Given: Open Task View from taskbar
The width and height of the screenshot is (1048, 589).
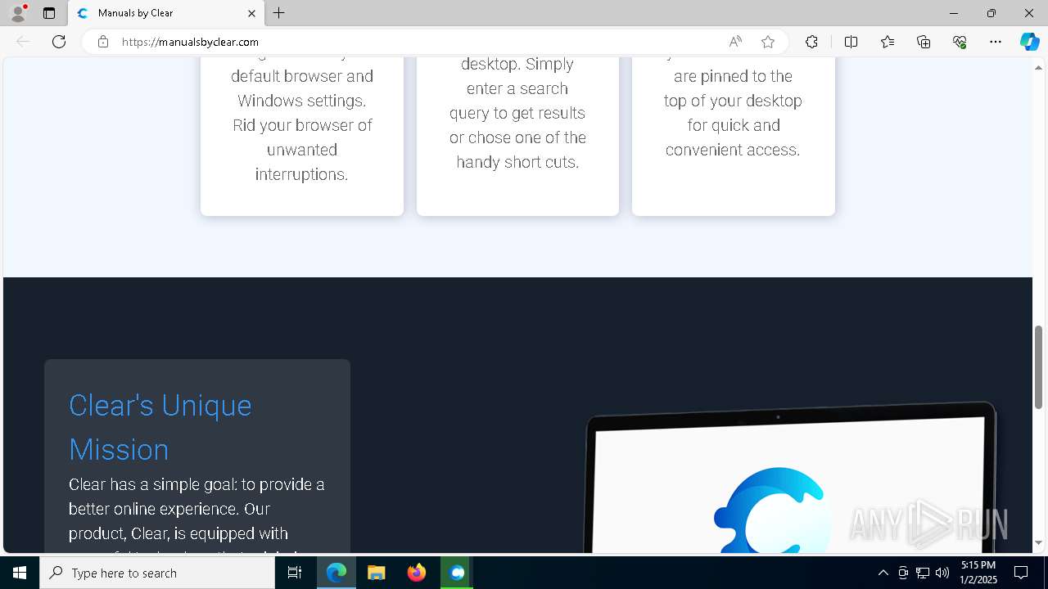Looking at the screenshot, I should (x=295, y=573).
